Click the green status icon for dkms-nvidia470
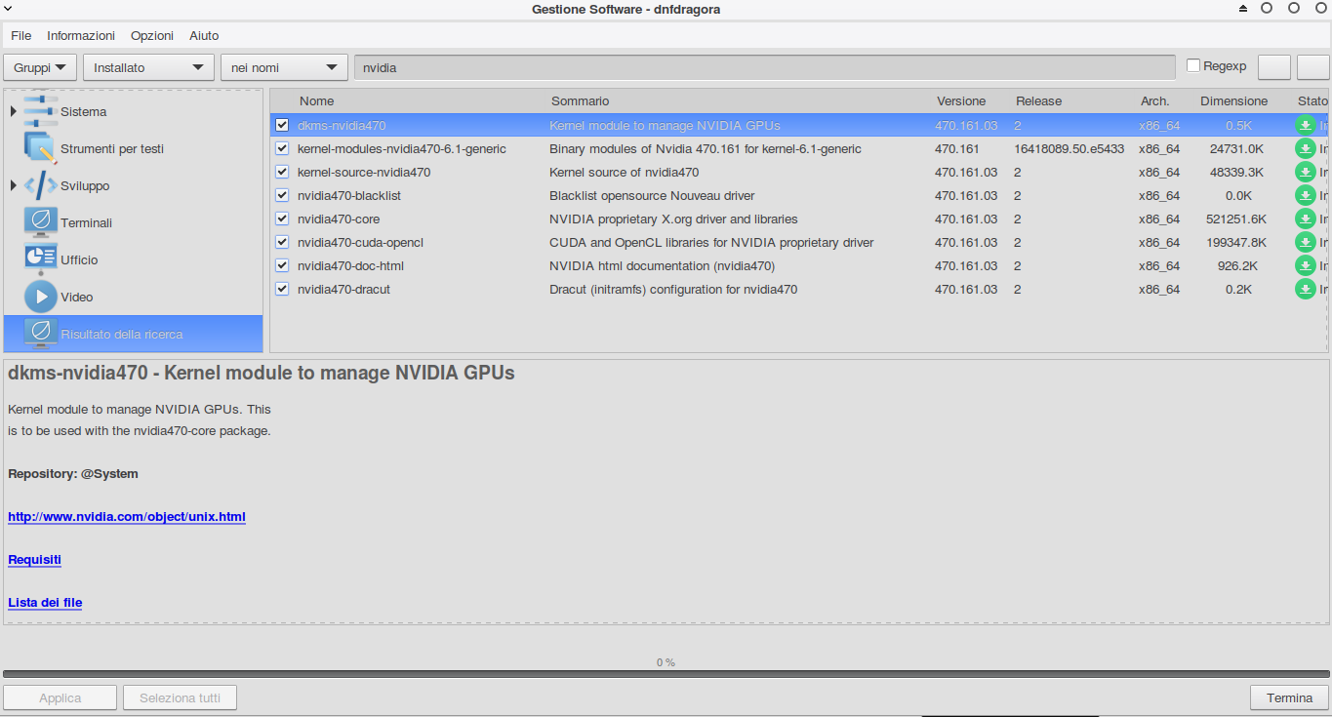The height and width of the screenshot is (717, 1332). pos(1305,125)
